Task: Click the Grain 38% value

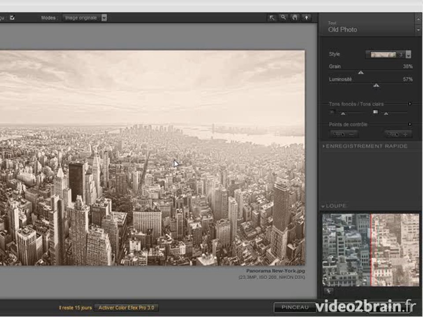Action: tap(408, 66)
